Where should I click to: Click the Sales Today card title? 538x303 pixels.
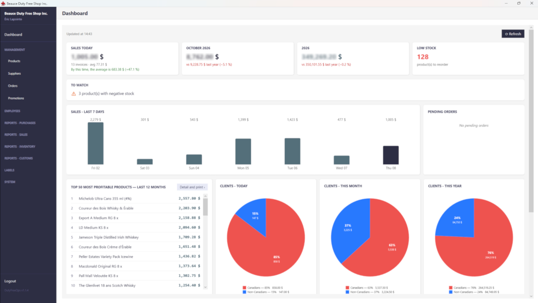point(82,48)
